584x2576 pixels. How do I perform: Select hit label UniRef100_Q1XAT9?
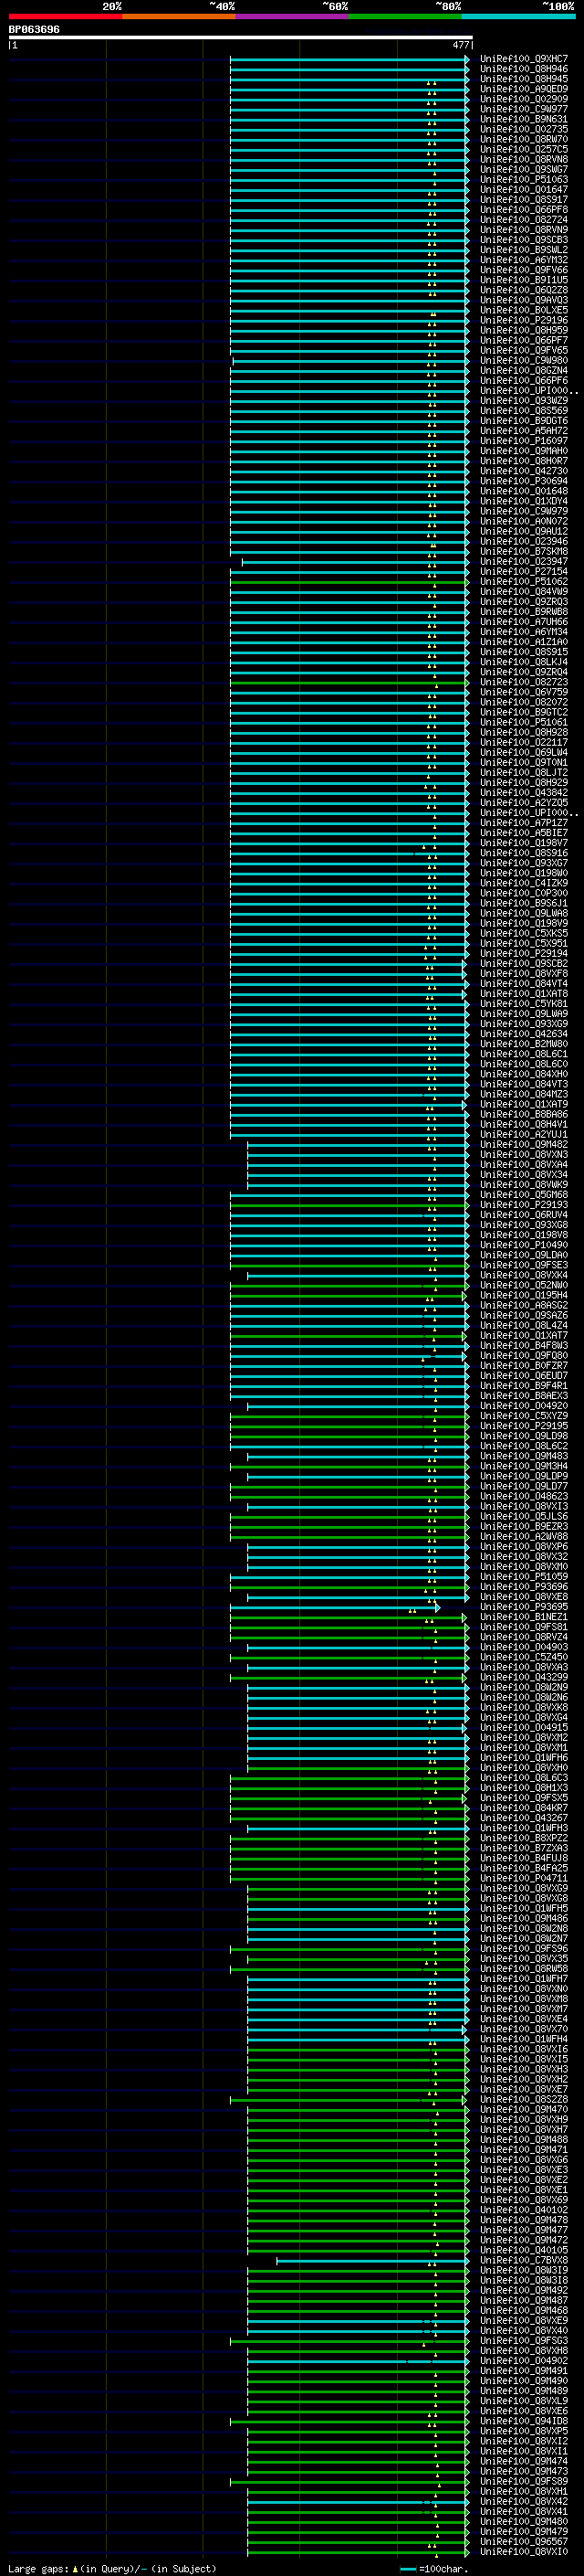click(524, 1104)
